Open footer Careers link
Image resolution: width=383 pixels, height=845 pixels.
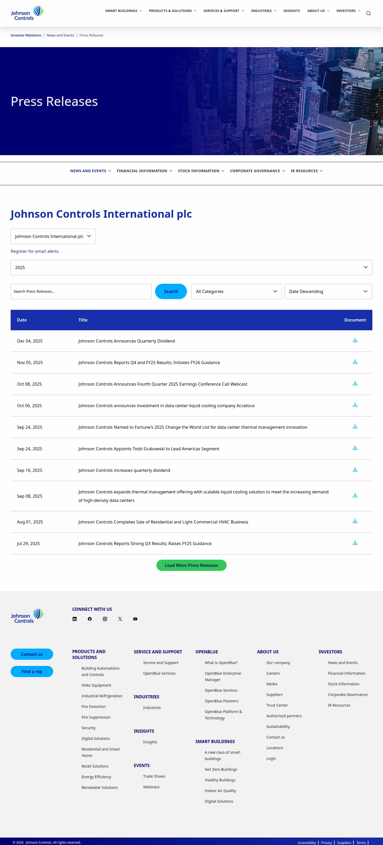point(273,673)
